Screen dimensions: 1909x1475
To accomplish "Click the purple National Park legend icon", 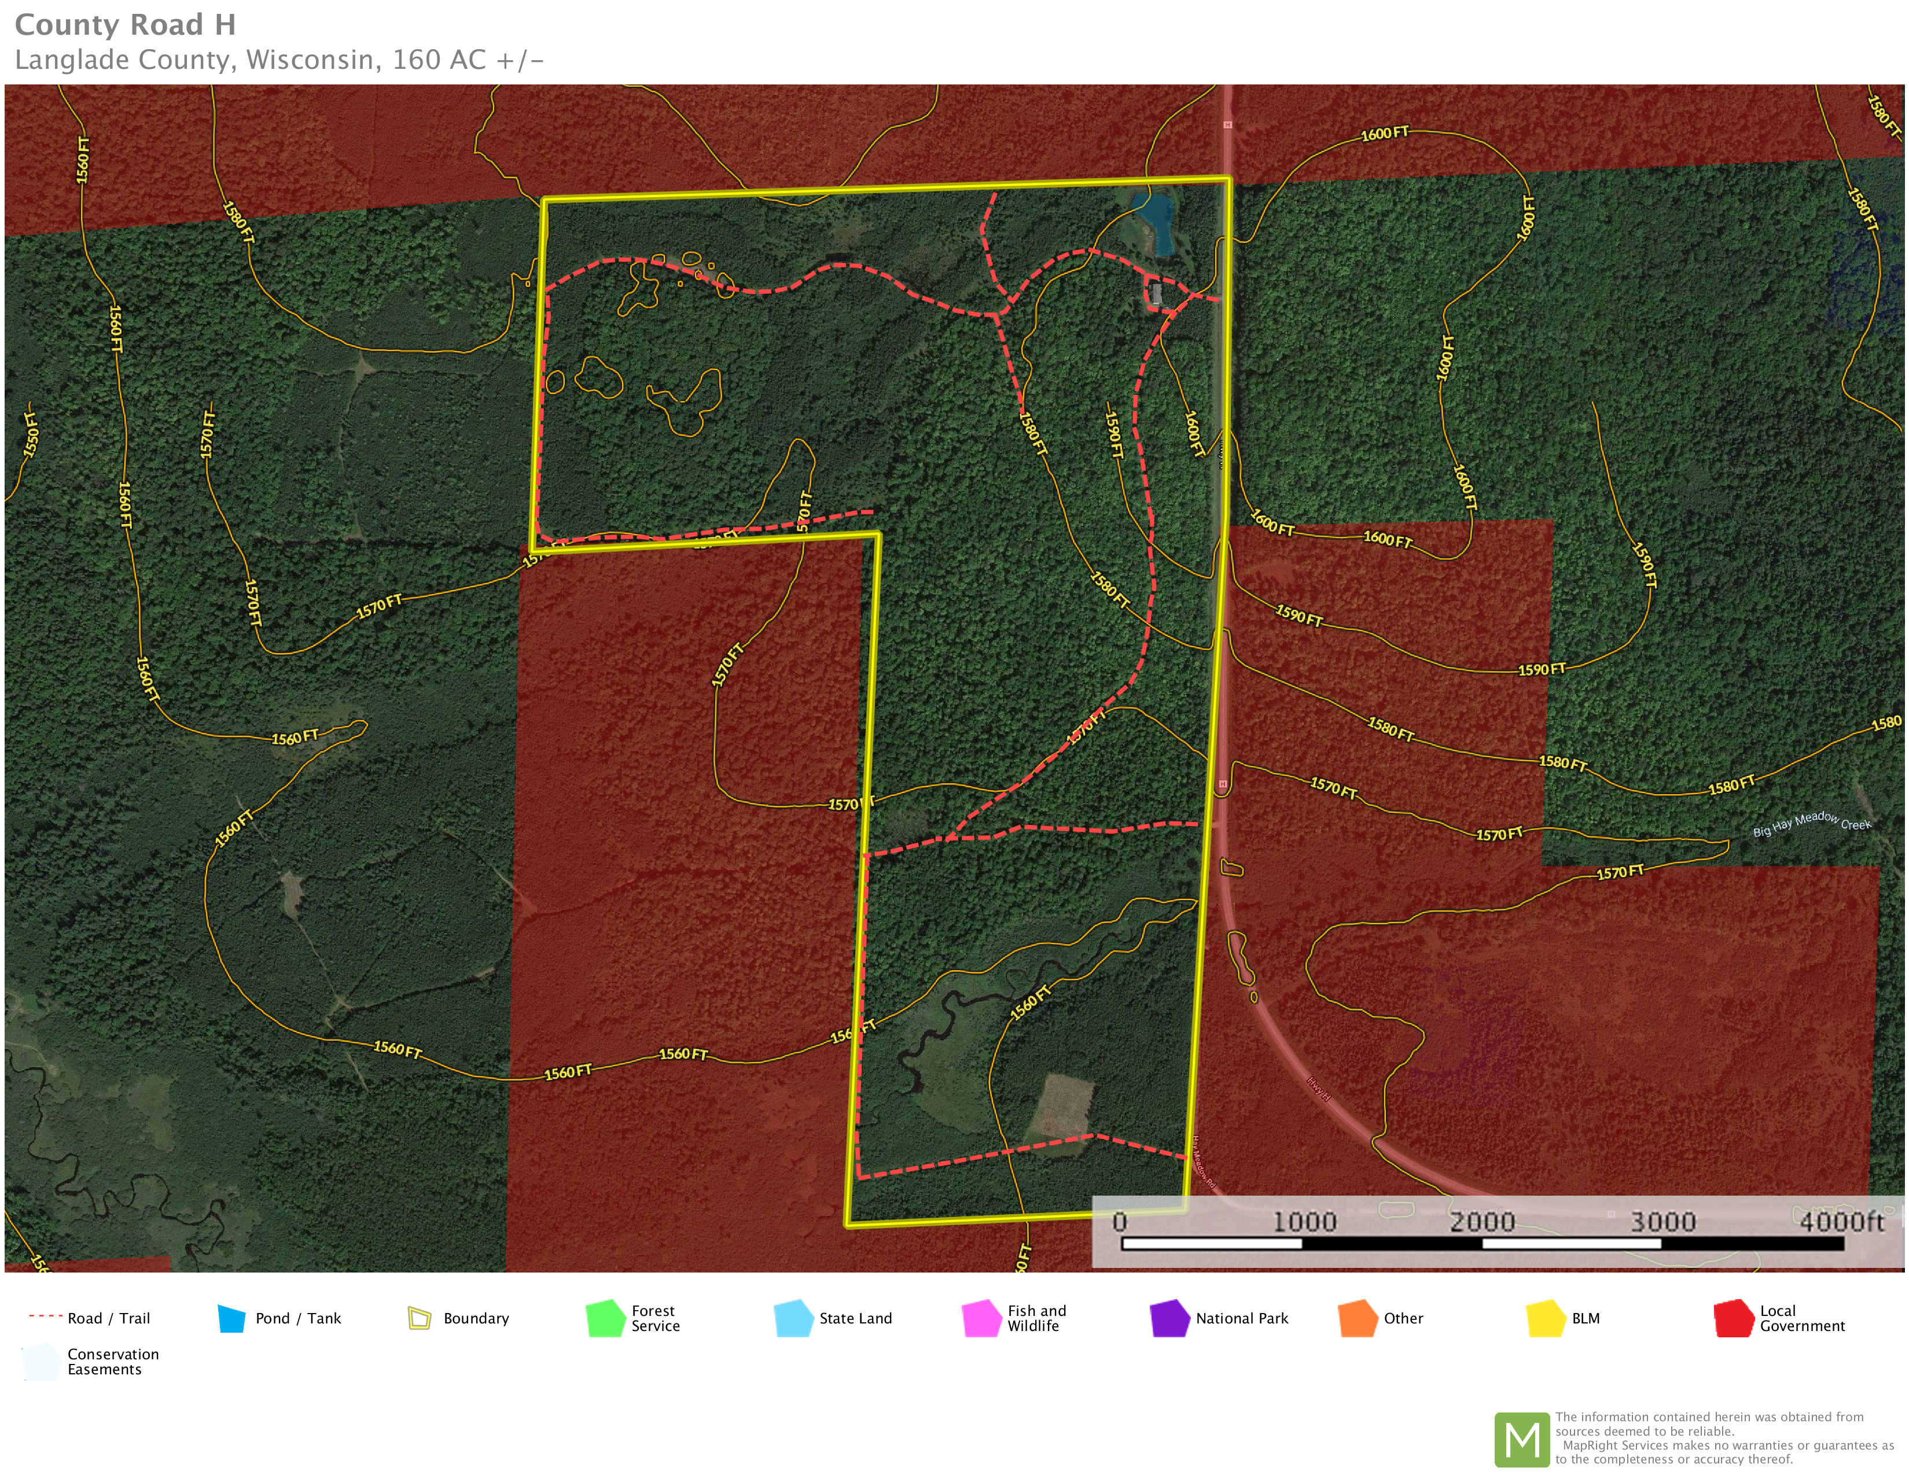I will pyautogui.click(x=1169, y=1319).
